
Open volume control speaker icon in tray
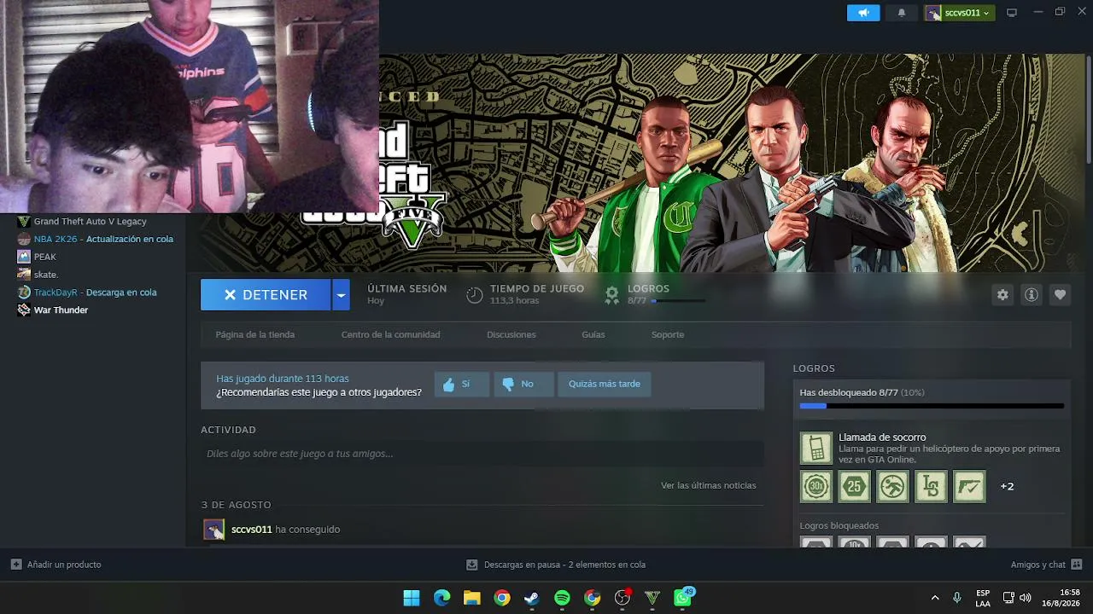click(x=1026, y=598)
